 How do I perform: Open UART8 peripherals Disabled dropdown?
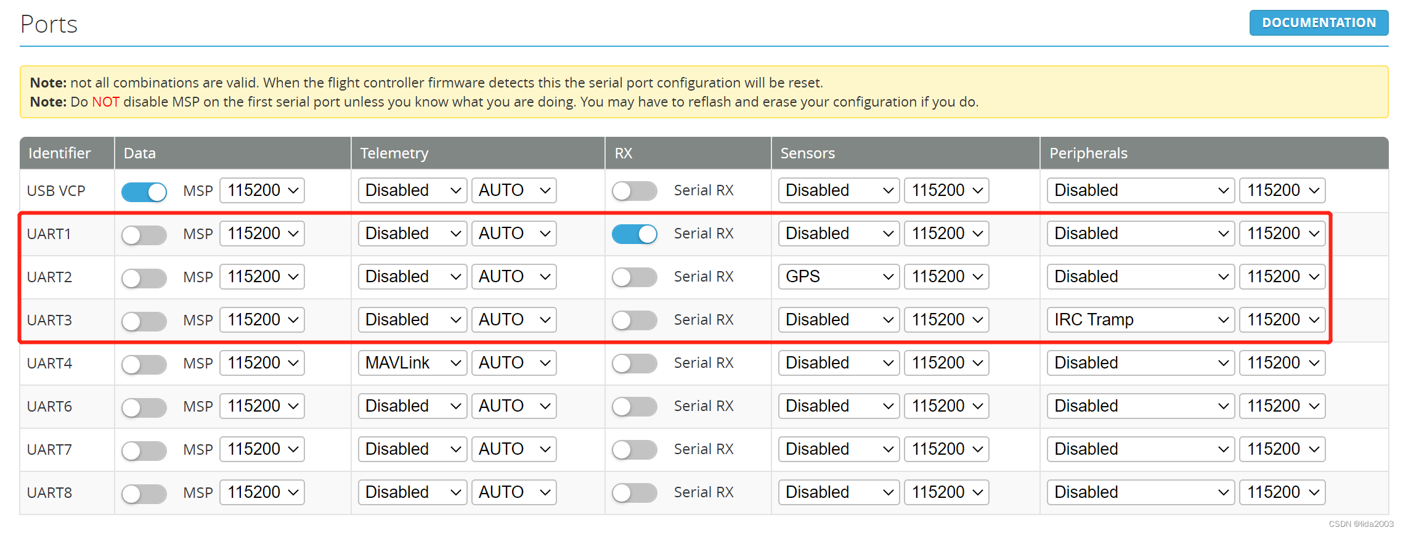1141,492
